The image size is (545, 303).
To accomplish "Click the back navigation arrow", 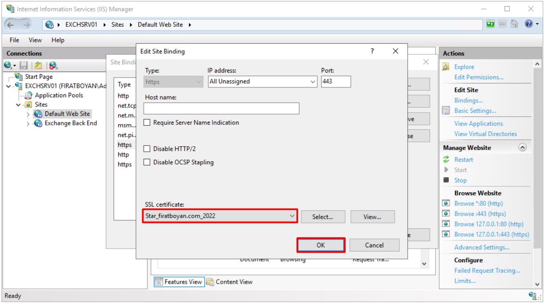I will pos(10,25).
